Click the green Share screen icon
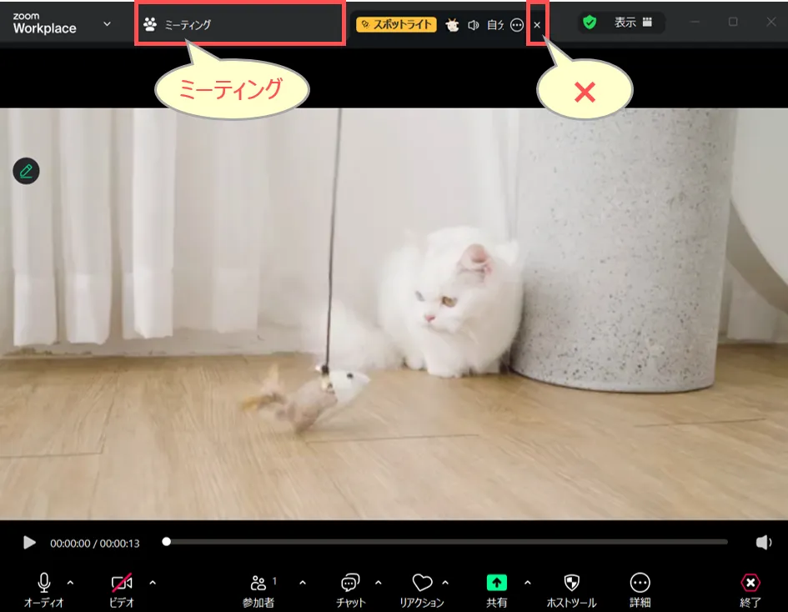The height and width of the screenshot is (612, 788). tap(496, 583)
